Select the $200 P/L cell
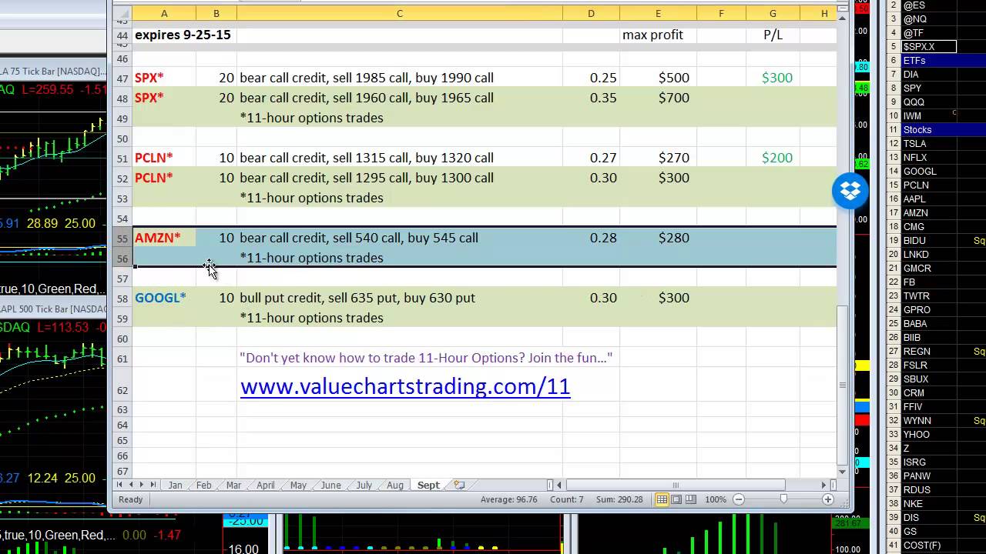Screen dimensions: 986x554 [773, 158]
